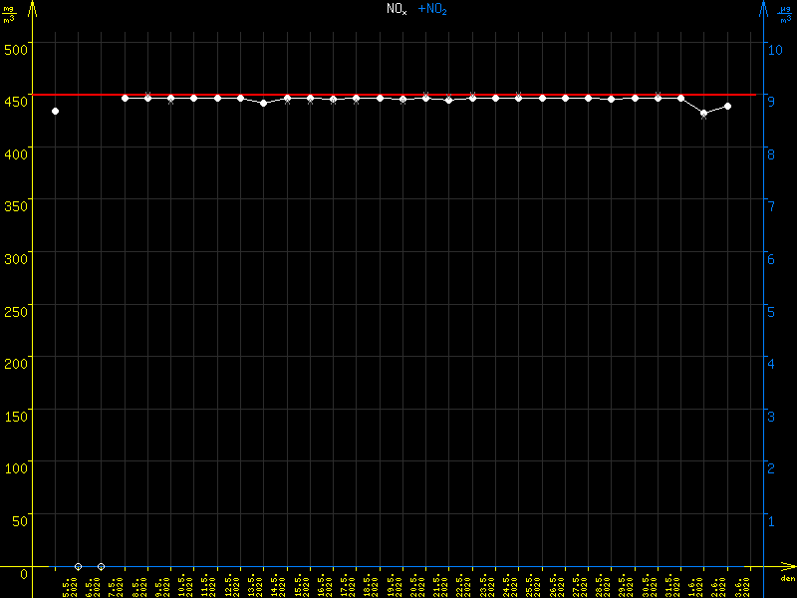
Task: Click the blue +NO2 legend label
Action: tap(432, 9)
